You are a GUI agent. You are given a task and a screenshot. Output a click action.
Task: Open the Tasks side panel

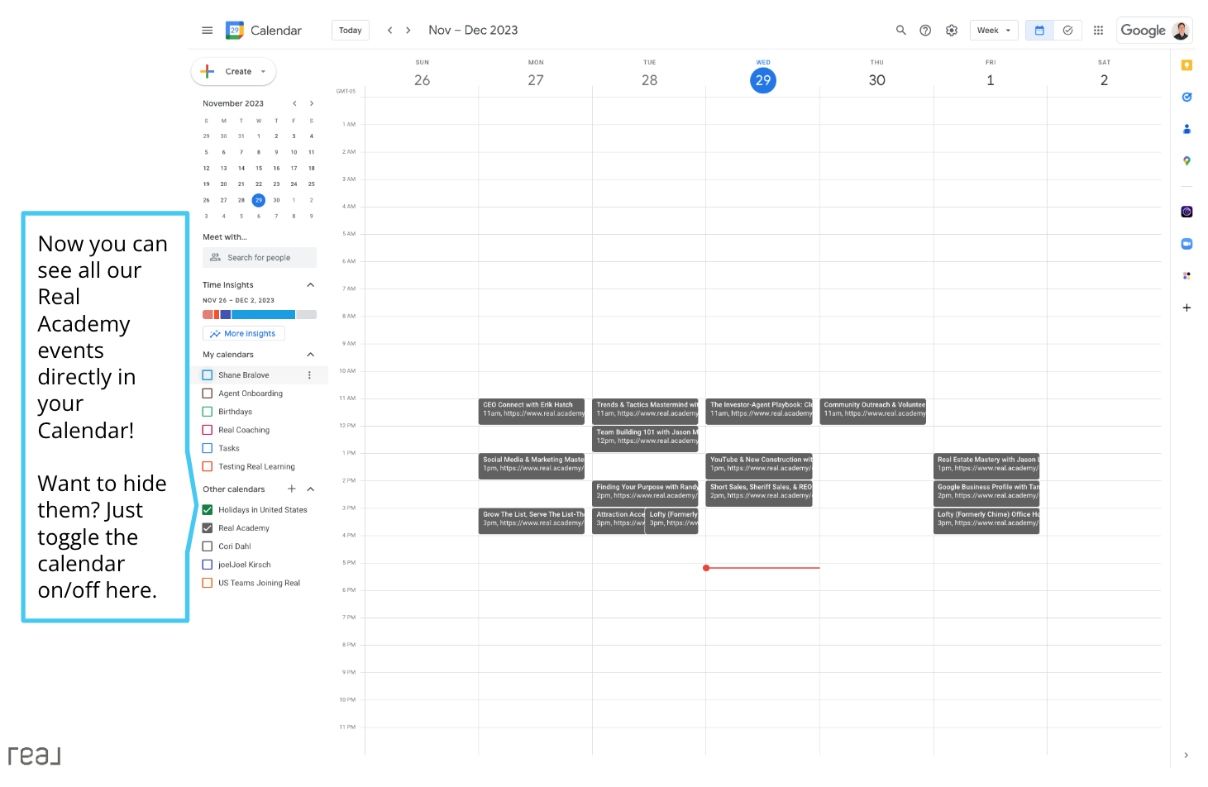[1187, 97]
